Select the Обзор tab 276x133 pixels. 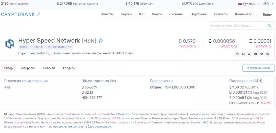[8, 68]
